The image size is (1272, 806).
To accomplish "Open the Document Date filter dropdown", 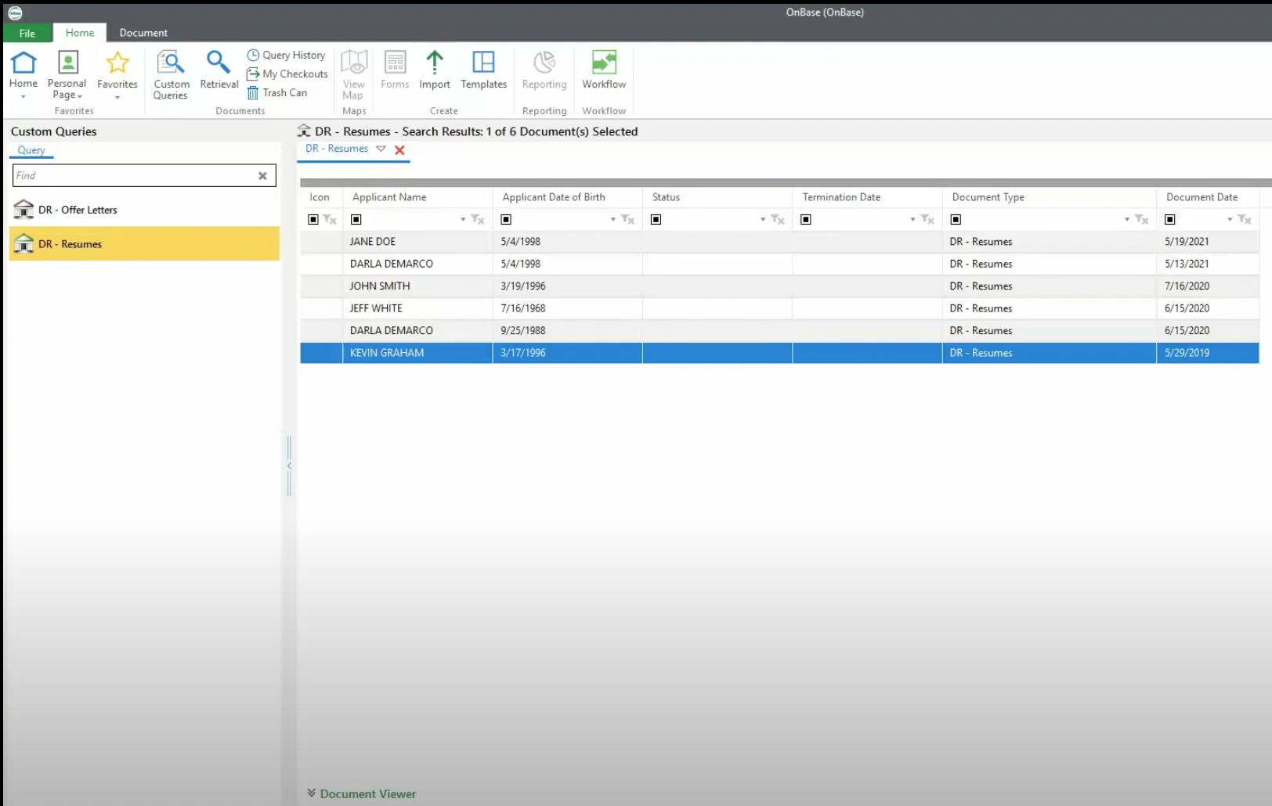I will tap(1227, 219).
